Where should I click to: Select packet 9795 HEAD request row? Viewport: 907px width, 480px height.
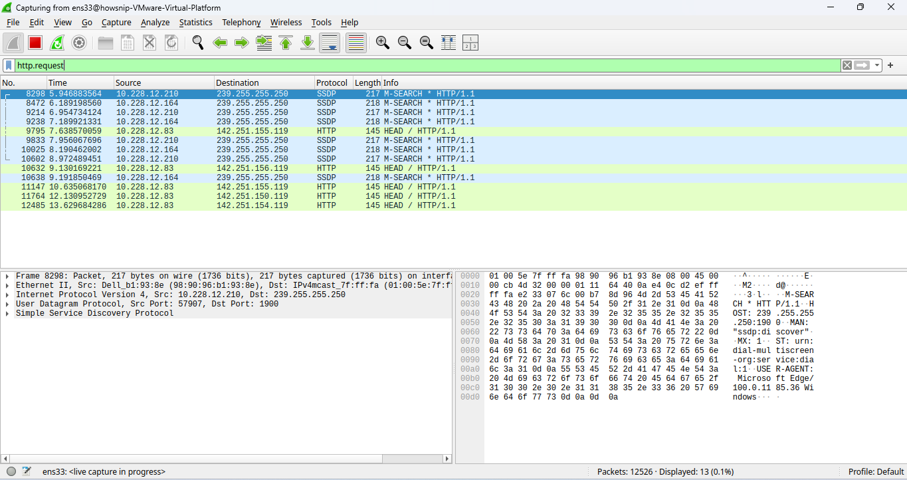coord(453,131)
